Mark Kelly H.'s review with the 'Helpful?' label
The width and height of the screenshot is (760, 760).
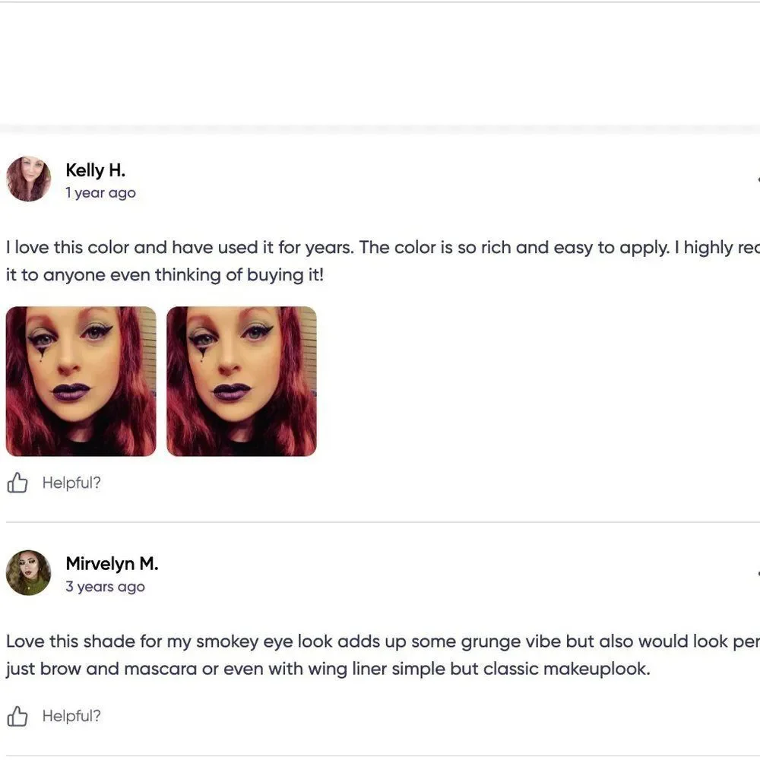click(x=71, y=483)
